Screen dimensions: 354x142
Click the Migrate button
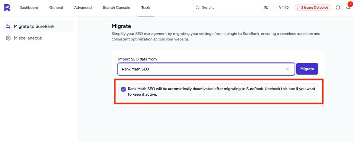point(307,69)
